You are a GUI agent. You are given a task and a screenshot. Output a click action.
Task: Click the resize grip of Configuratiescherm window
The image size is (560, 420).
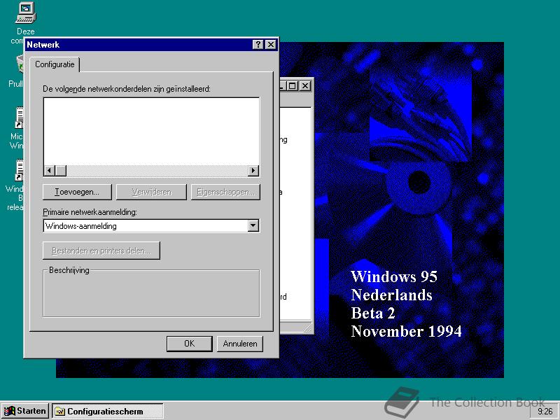pyautogui.click(x=307, y=328)
